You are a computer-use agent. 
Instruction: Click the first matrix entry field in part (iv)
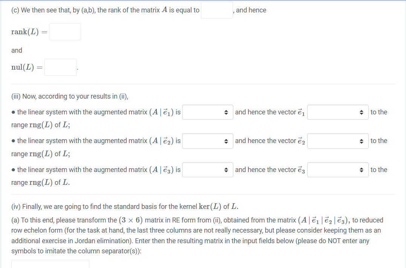(x=50, y=265)
